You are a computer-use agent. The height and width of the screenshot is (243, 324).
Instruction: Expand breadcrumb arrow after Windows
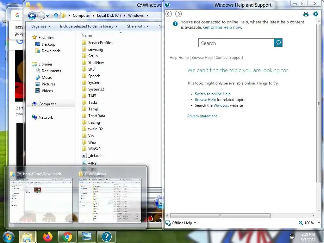tap(147, 16)
